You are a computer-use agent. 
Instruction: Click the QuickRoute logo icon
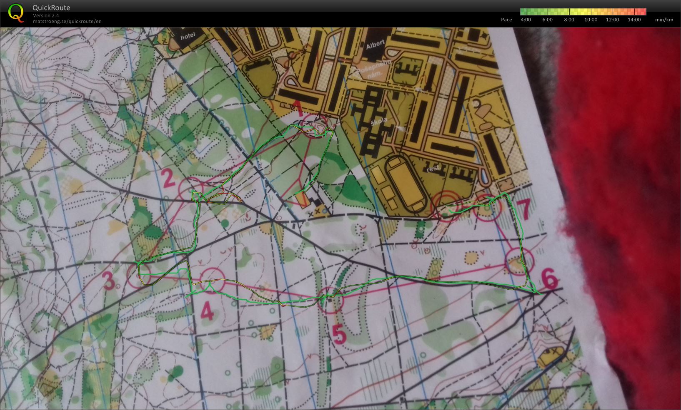point(16,12)
